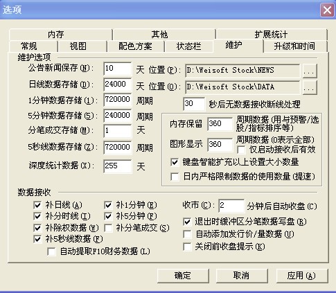Uncheck 键盘智能扩充以上设置大小数量

pos(175,162)
